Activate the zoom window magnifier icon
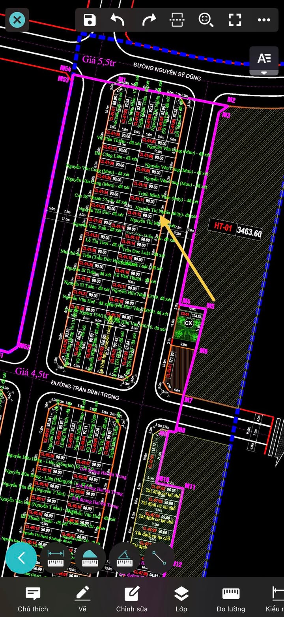Image resolution: width=284 pixels, height=617 pixels. pos(206,20)
